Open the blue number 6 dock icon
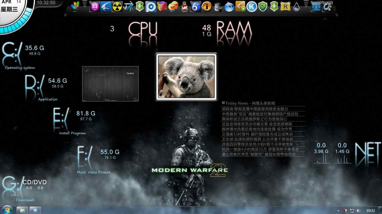This screenshot has width=382, height=214. pos(196,6)
